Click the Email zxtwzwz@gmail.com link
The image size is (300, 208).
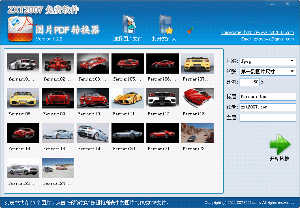pos(268,39)
